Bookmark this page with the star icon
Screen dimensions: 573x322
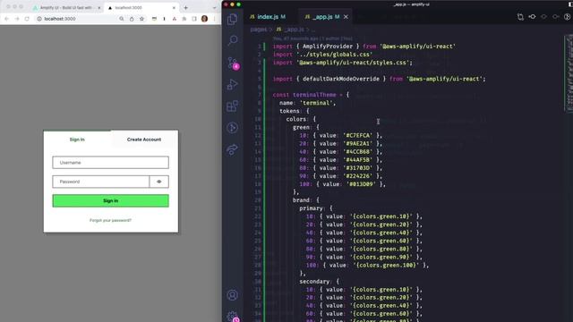point(141,19)
